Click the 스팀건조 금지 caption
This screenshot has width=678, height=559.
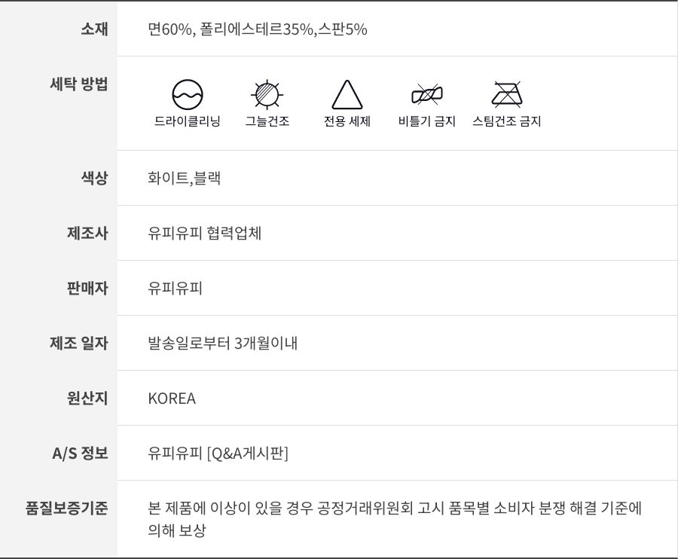click(x=507, y=121)
